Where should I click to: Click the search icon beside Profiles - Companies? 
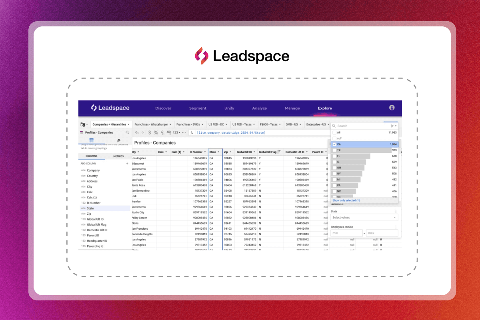(128, 132)
